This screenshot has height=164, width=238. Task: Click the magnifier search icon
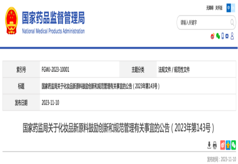232,22
